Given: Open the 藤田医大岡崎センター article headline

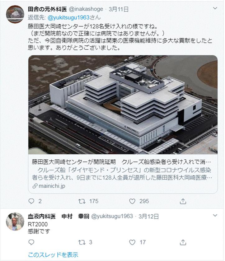Looking at the screenshot, I should coord(121,162).
